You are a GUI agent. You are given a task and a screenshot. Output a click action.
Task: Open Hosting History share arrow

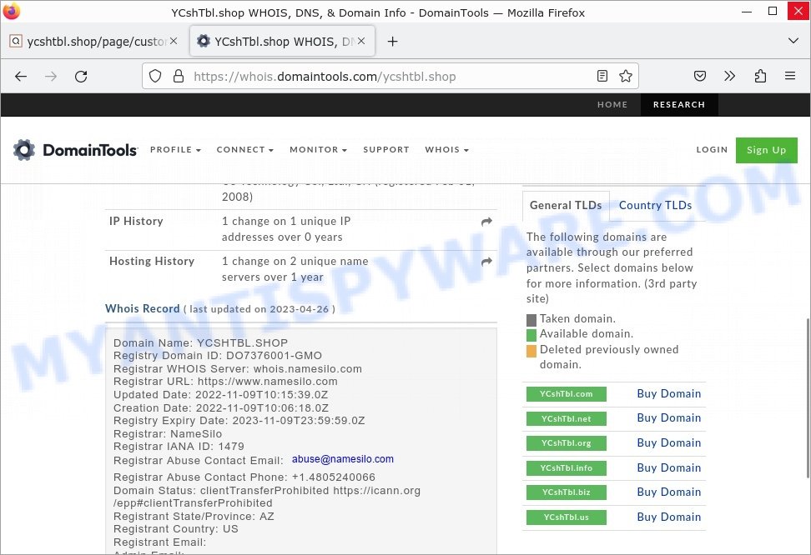[x=486, y=262]
